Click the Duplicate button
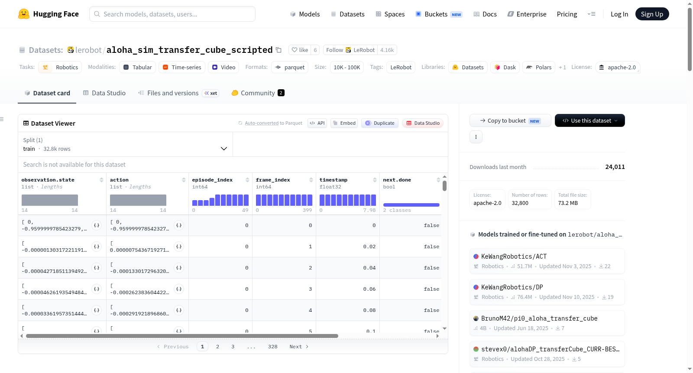This screenshot has width=693, height=373. coord(380,123)
